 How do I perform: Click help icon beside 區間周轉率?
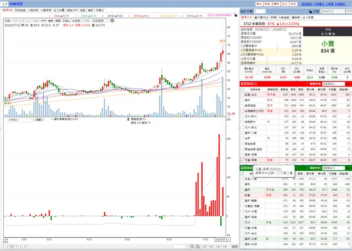coord(267,63)
